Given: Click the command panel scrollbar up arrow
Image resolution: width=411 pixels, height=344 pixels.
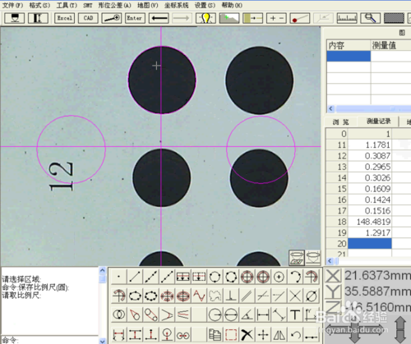Looking at the screenshot, I should click(103, 270).
